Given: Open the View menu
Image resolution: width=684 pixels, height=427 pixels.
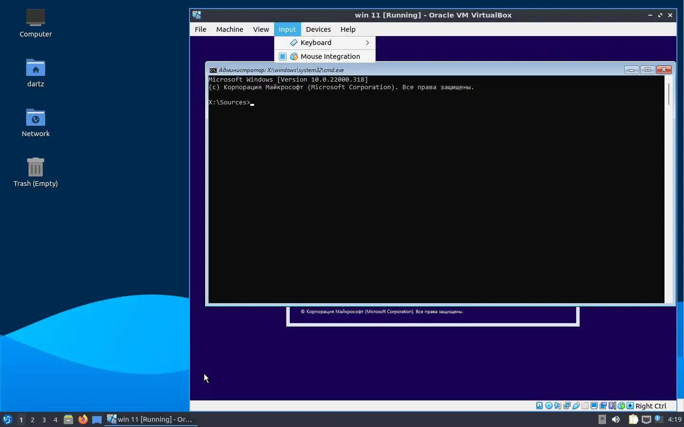Looking at the screenshot, I should 261,29.
